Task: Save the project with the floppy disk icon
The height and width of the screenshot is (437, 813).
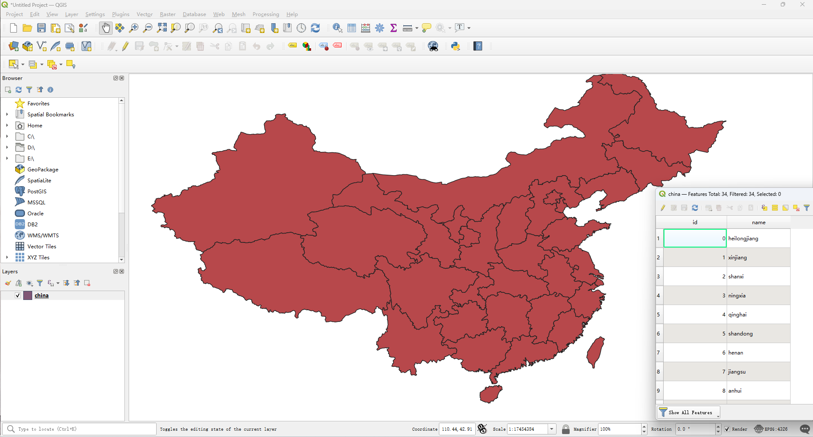Action: point(41,28)
